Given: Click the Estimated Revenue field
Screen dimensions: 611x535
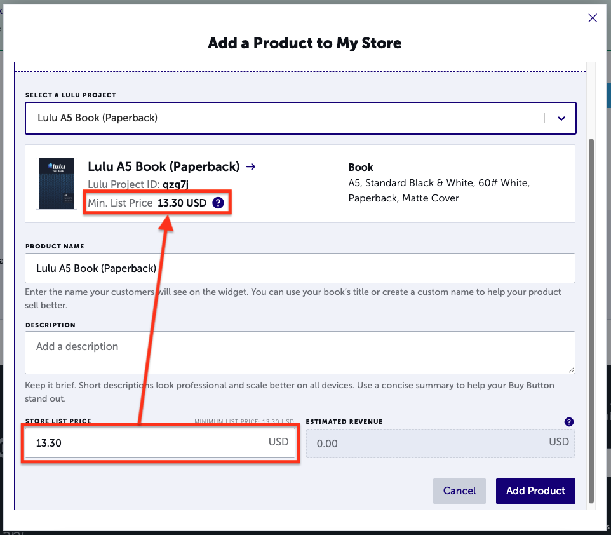Looking at the screenshot, I should [440, 444].
